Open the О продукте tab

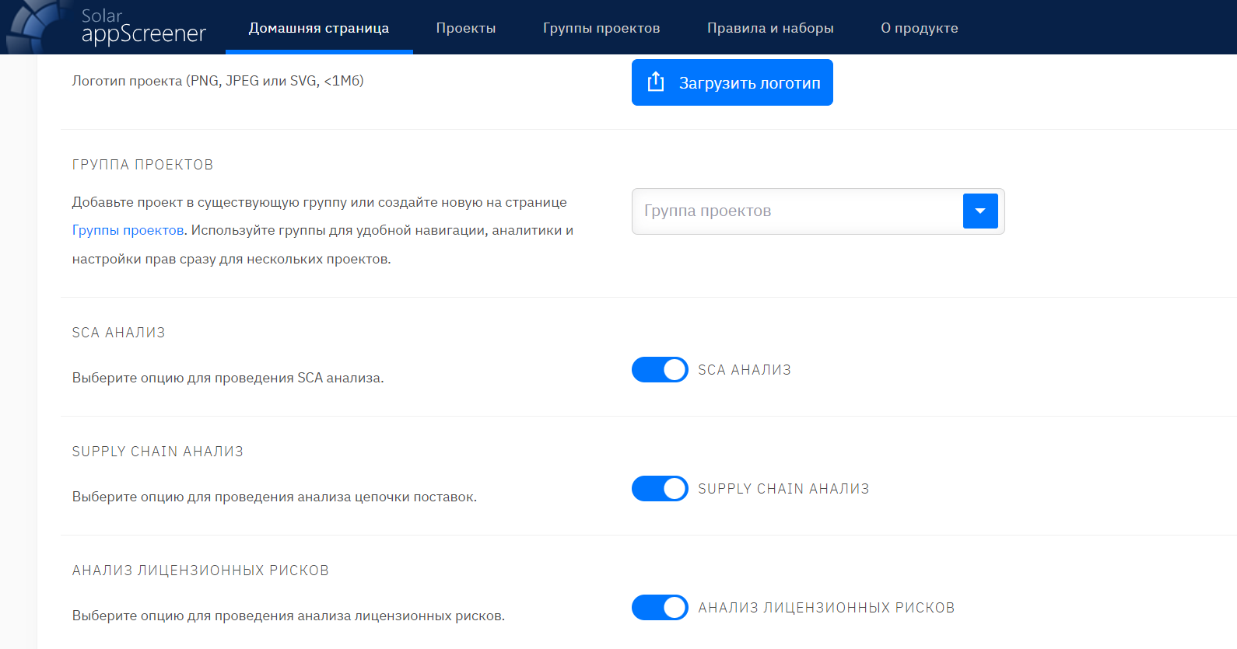(x=920, y=28)
